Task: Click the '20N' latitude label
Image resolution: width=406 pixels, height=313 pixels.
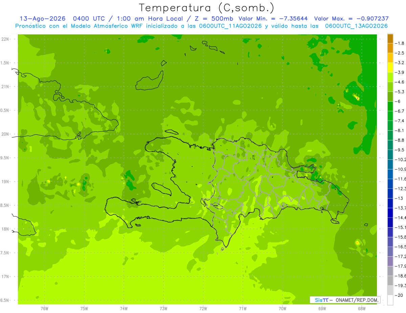Action: pyautogui.click(x=5, y=134)
